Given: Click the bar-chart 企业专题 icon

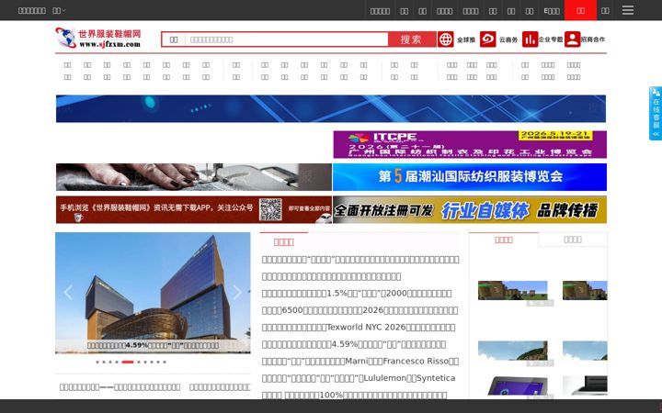Looking at the screenshot, I should click(530, 39).
